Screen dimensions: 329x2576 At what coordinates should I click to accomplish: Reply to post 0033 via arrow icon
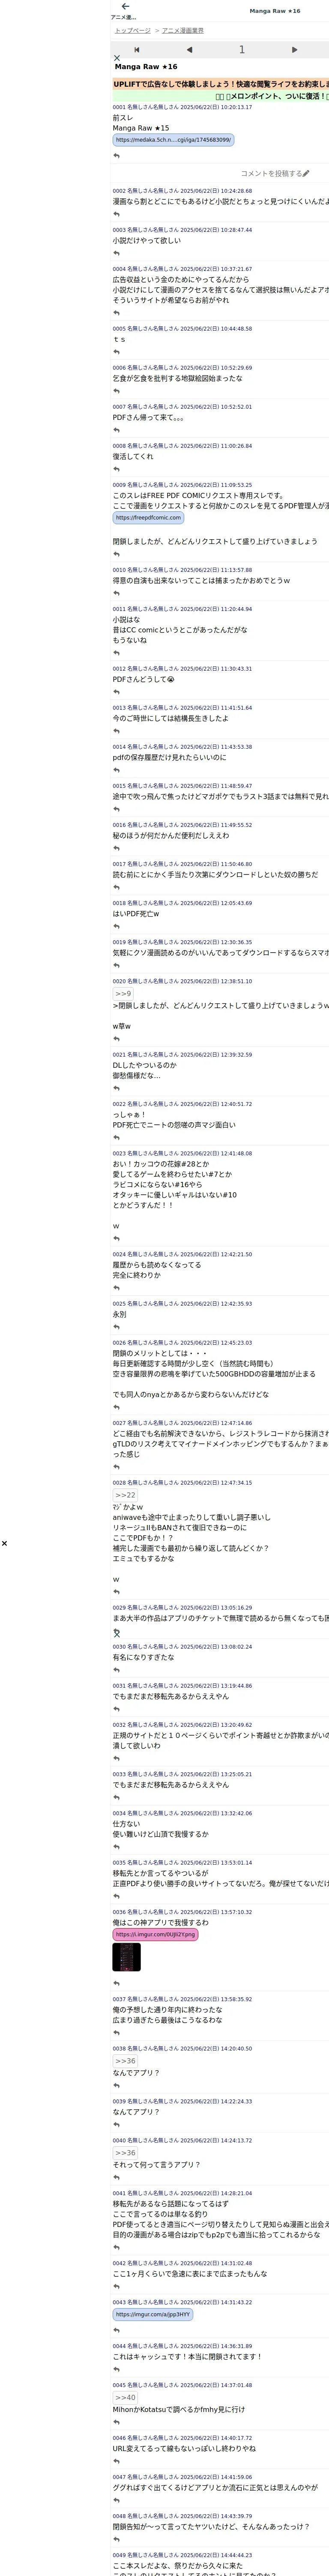[x=116, y=1798]
